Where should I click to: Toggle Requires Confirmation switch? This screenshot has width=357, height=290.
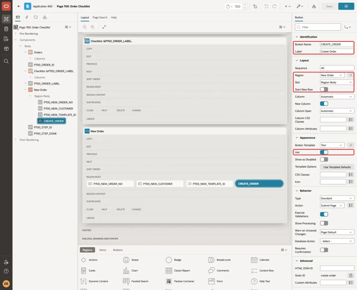click(324, 250)
